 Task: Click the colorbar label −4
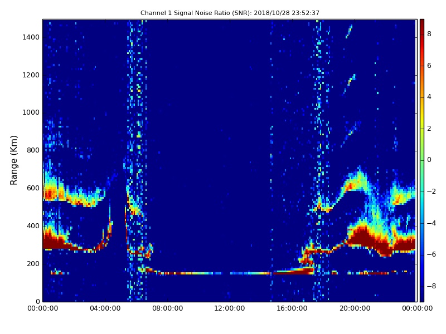click(432, 223)
